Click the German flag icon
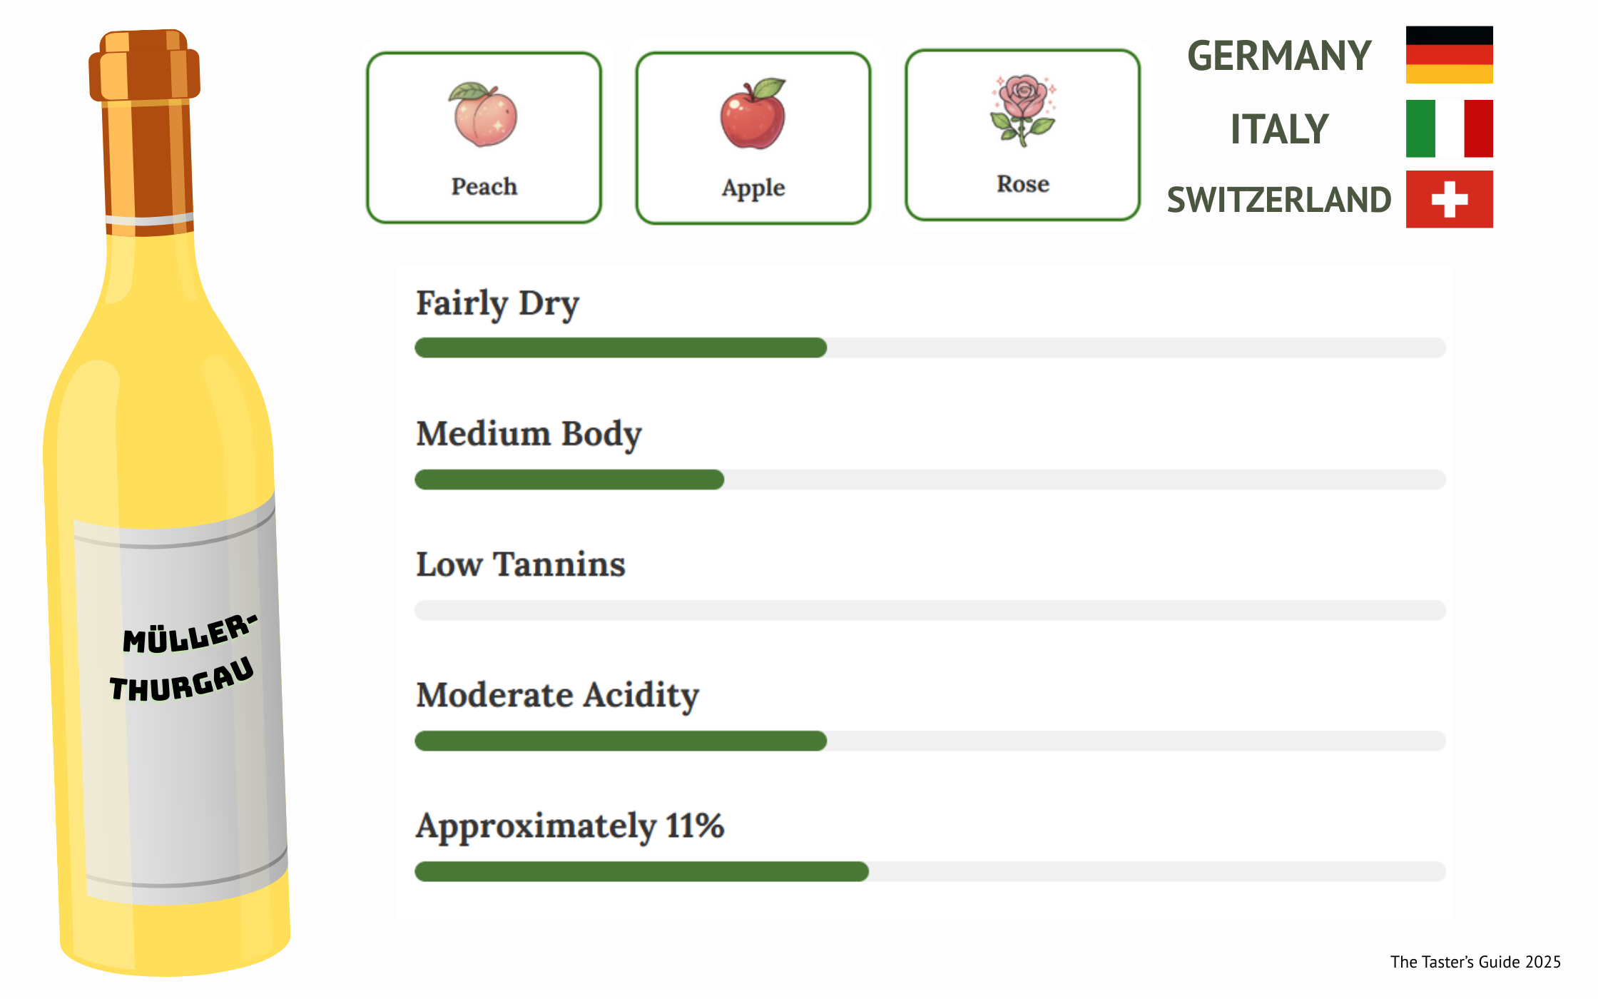The image size is (1598, 999). click(x=1449, y=55)
